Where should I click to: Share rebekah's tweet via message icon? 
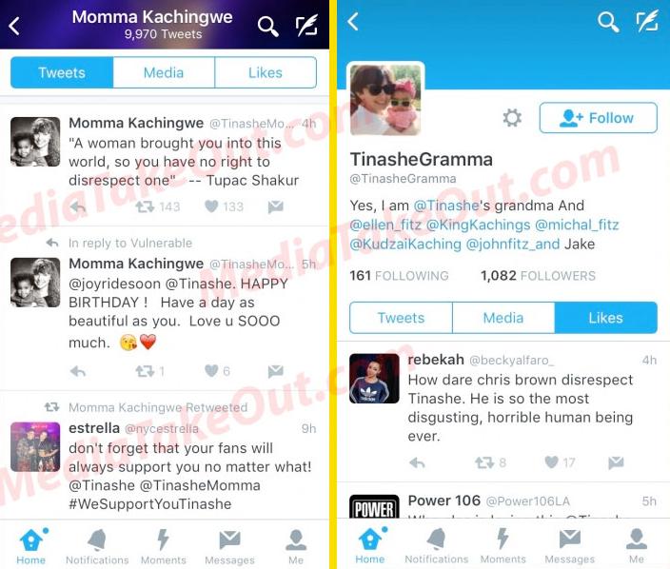click(x=616, y=461)
